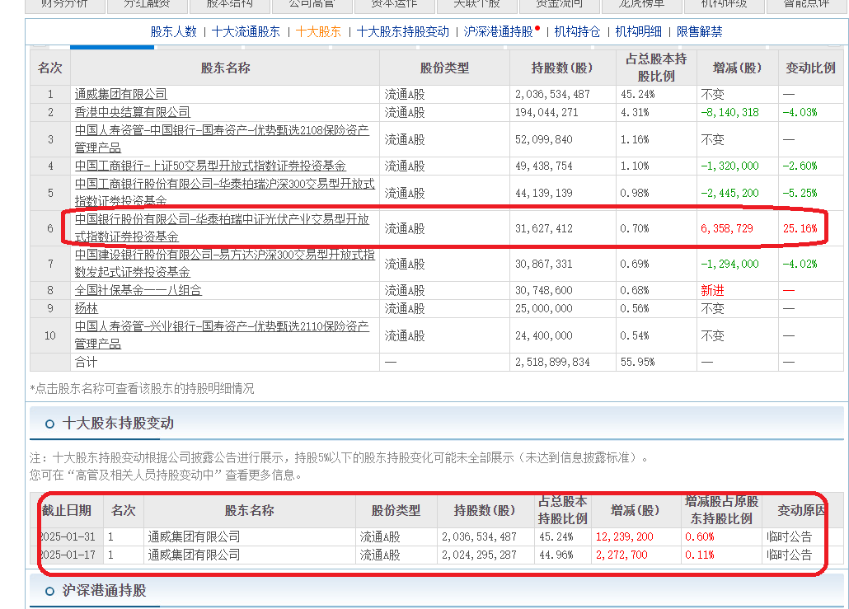Select the 30,748,600 shares cell

pyautogui.click(x=544, y=290)
